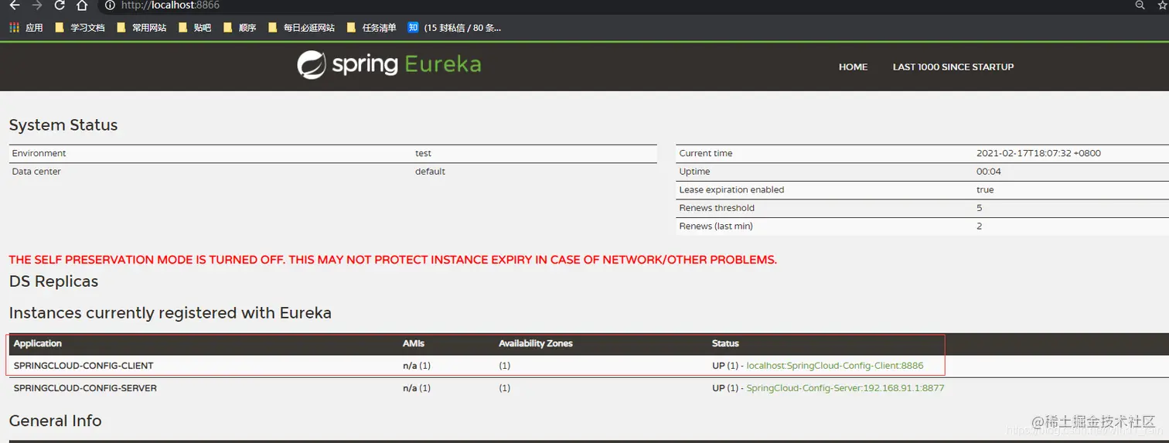This screenshot has width=1169, height=443.
Task: Click the site information icon beside the URL
Action: point(110,5)
